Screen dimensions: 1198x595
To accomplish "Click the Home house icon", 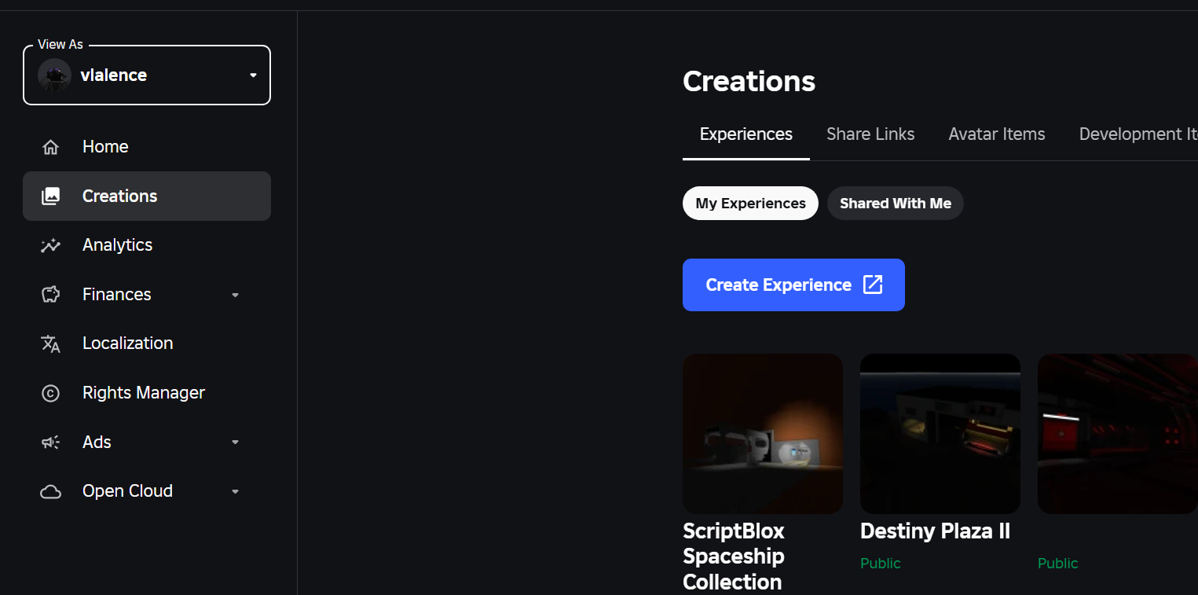I will tap(50, 147).
